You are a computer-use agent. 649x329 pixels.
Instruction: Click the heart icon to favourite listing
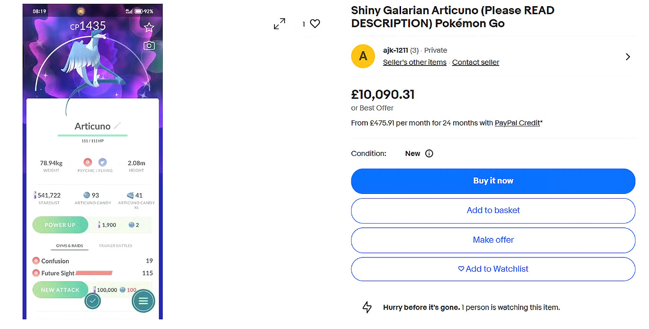[315, 24]
